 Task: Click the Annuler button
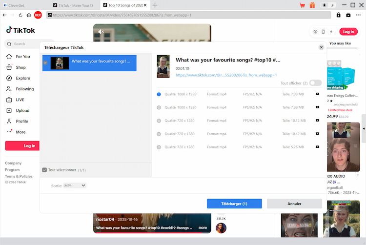pyautogui.click(x=294, y=204)
